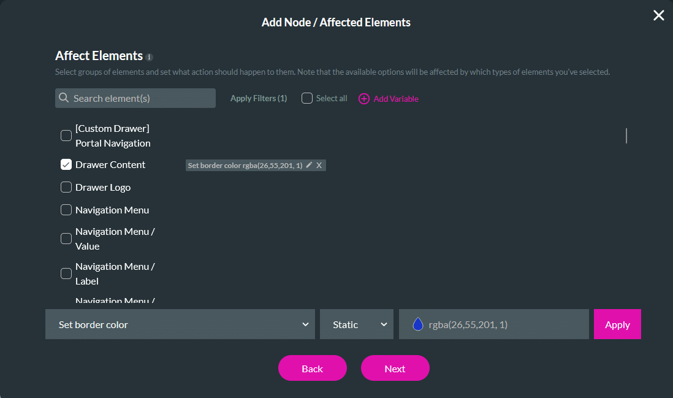Check the Drawer Logo checkbox
Viewport: 673px width, 398px height.
coord(66,187)
